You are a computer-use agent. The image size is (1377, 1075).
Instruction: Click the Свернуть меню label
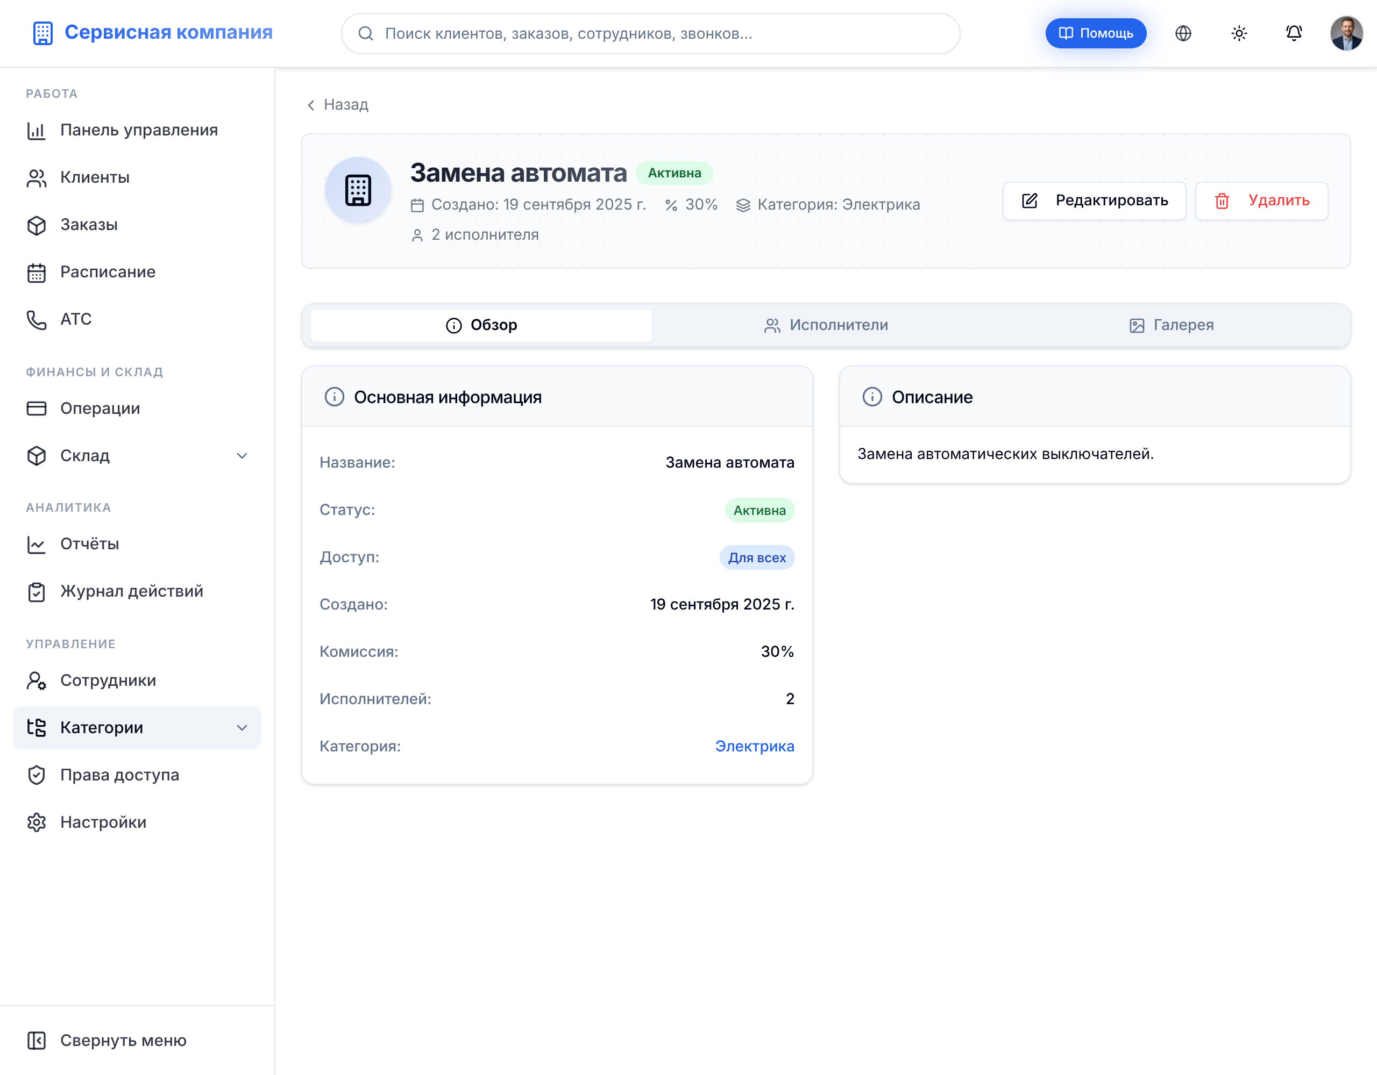(123, 1041)
